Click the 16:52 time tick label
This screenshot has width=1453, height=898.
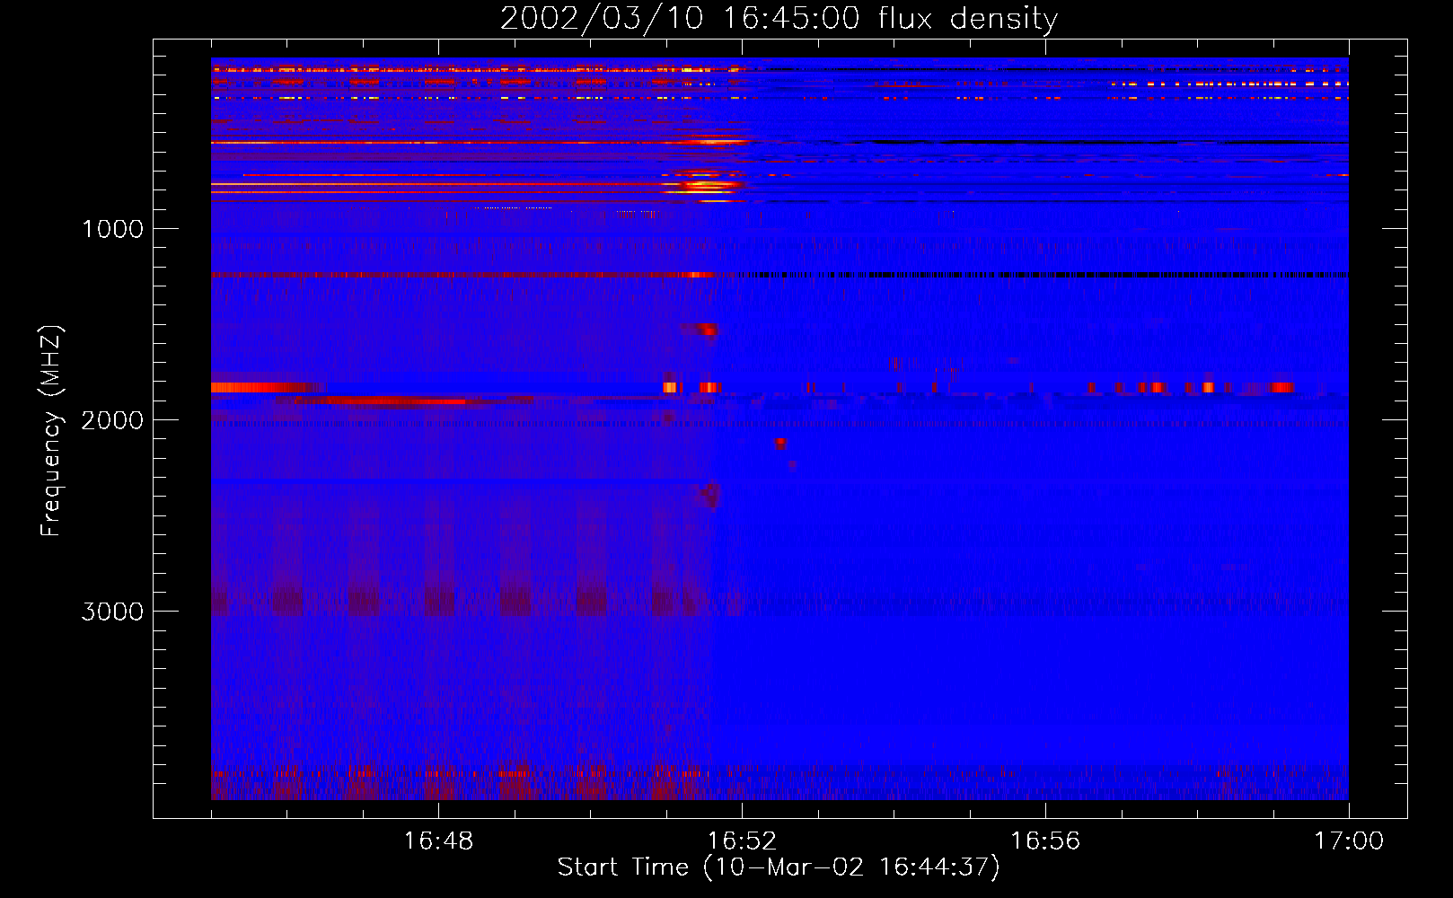742,841
